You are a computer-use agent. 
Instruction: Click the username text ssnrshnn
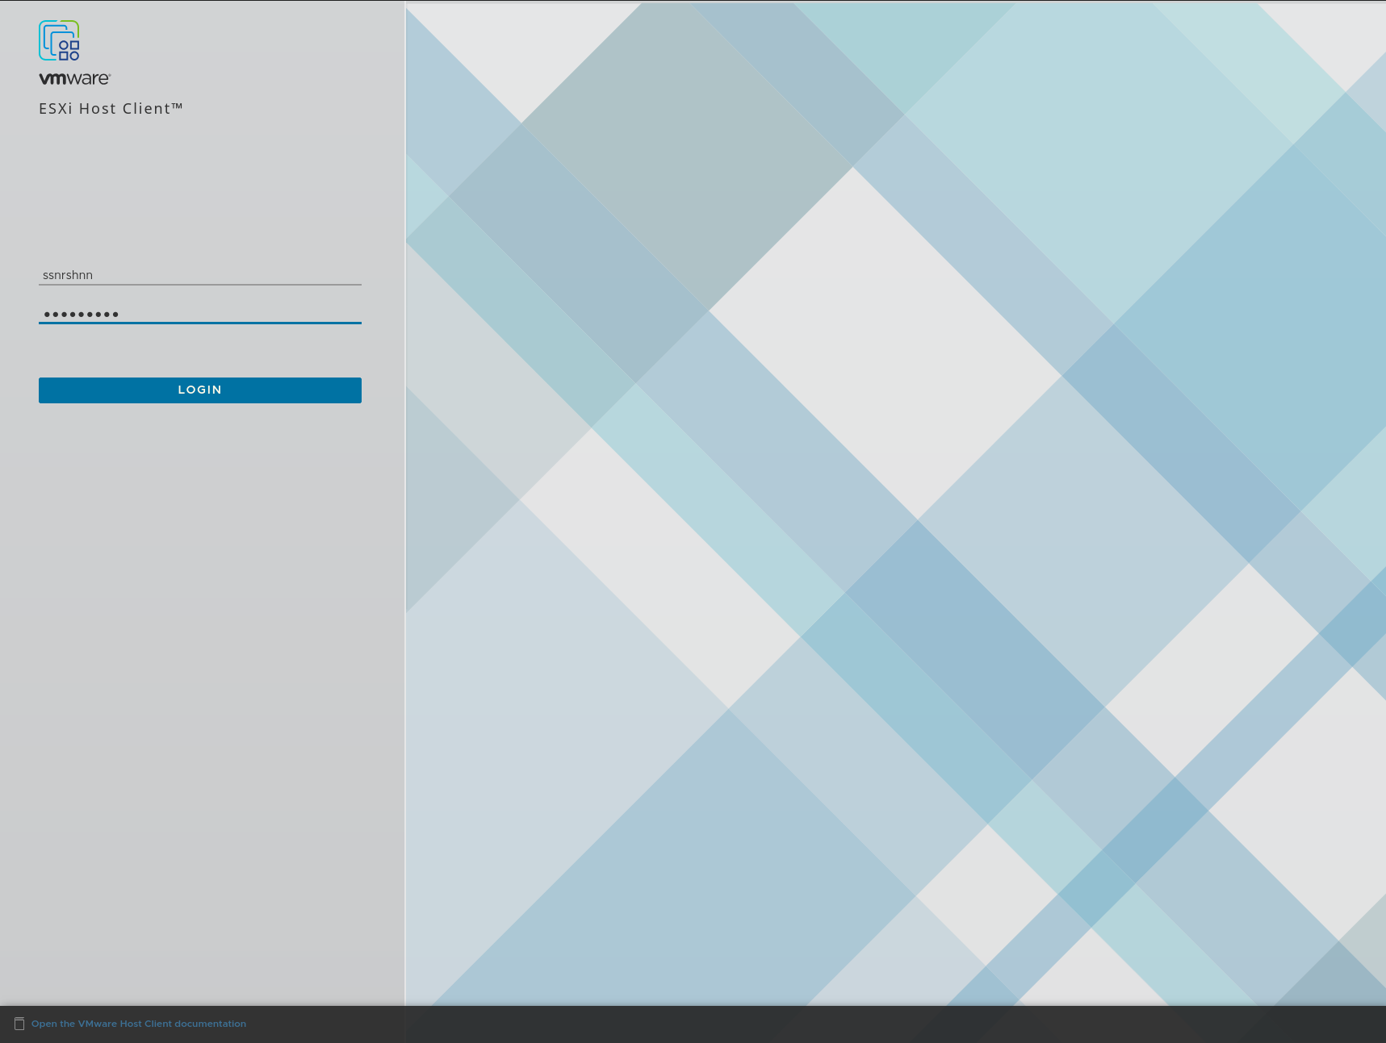point(68,274)
